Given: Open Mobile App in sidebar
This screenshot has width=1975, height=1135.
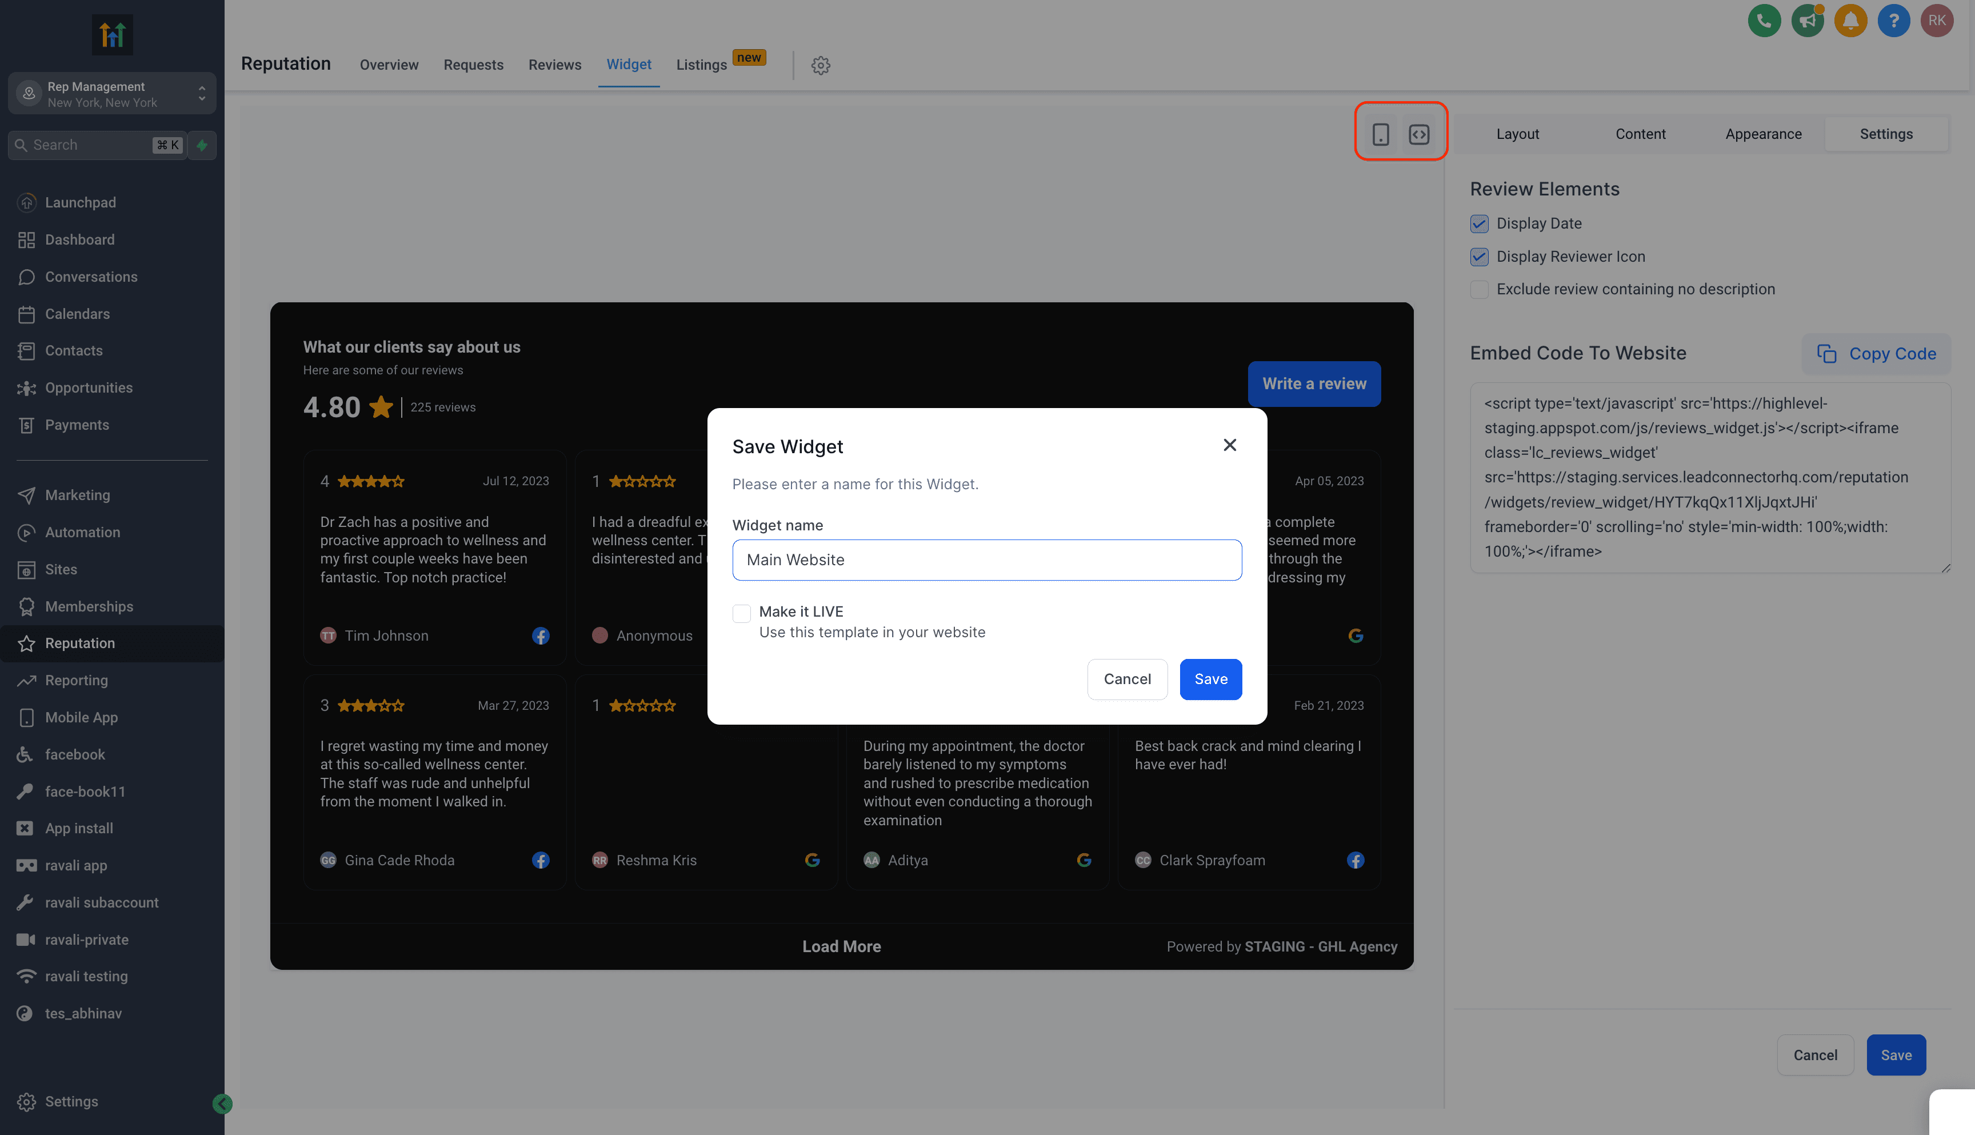Looking at the screenshot, I should pos(81,718).
